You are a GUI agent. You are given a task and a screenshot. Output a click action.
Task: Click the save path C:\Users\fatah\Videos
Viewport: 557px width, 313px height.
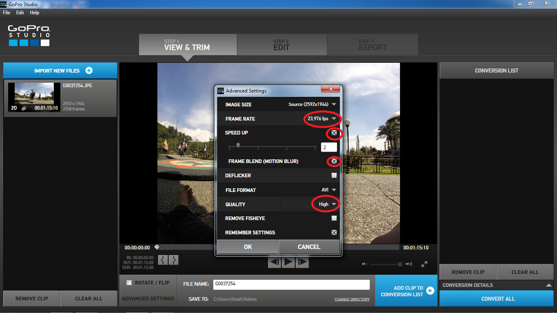coord(235,299)
